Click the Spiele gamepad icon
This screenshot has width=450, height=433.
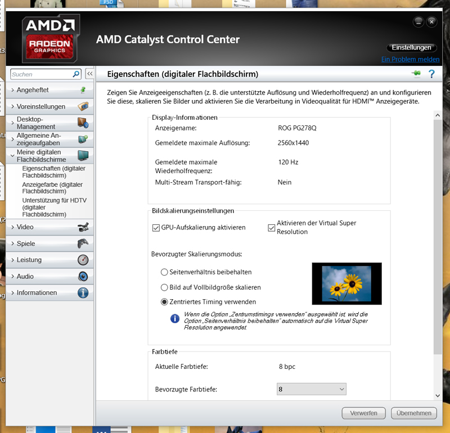click(83, 243)
